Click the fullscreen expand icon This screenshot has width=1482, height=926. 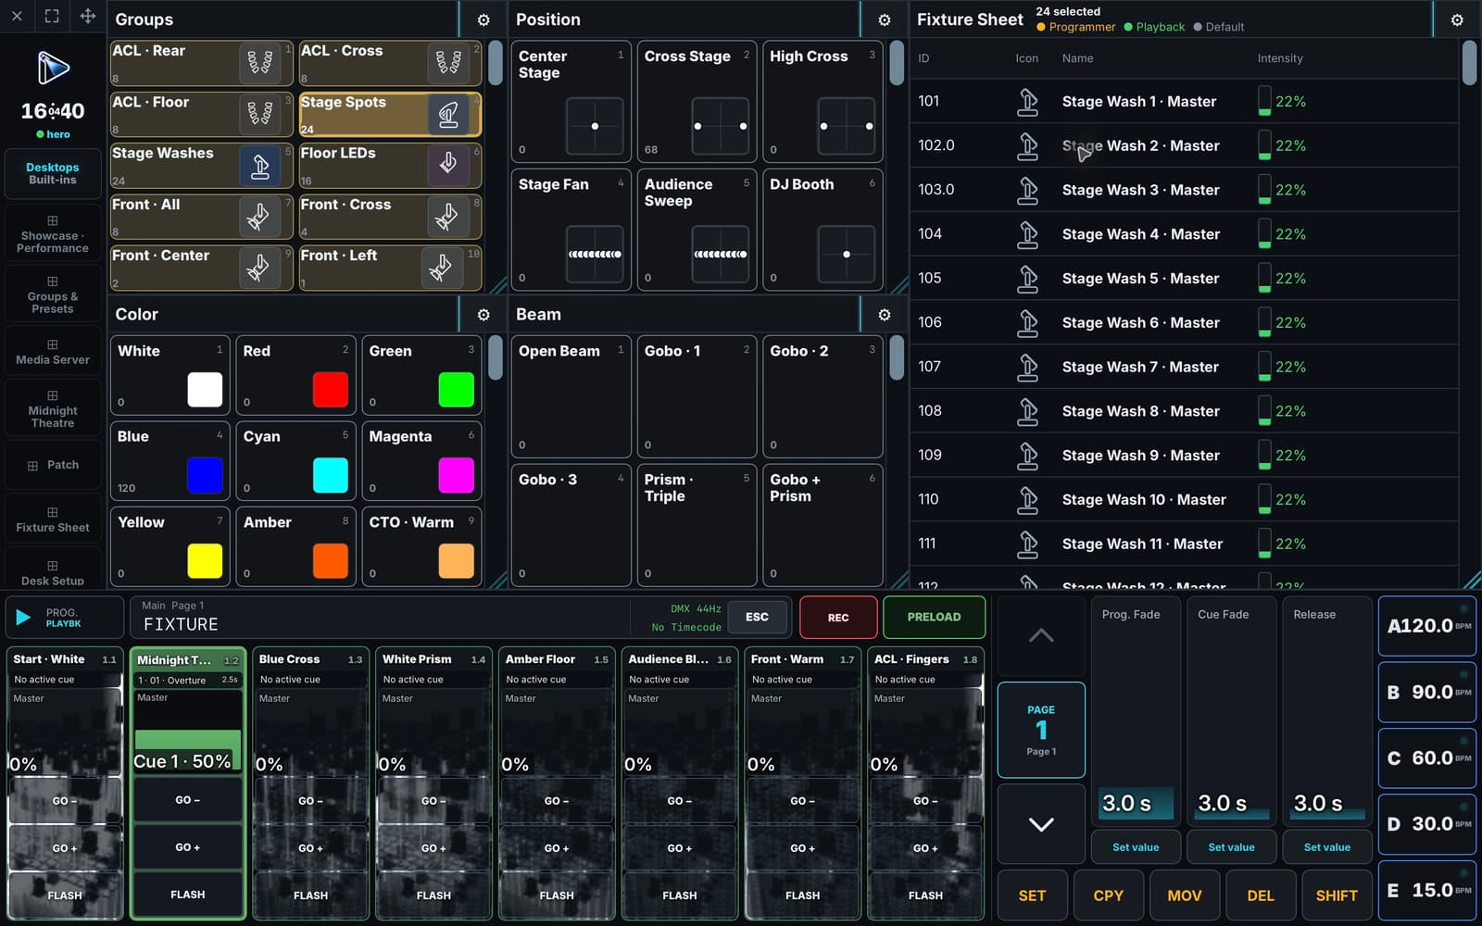click(x=52, y=16)
